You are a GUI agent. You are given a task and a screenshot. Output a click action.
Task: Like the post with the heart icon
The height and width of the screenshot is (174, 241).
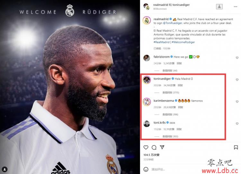(x=146, y=147)
